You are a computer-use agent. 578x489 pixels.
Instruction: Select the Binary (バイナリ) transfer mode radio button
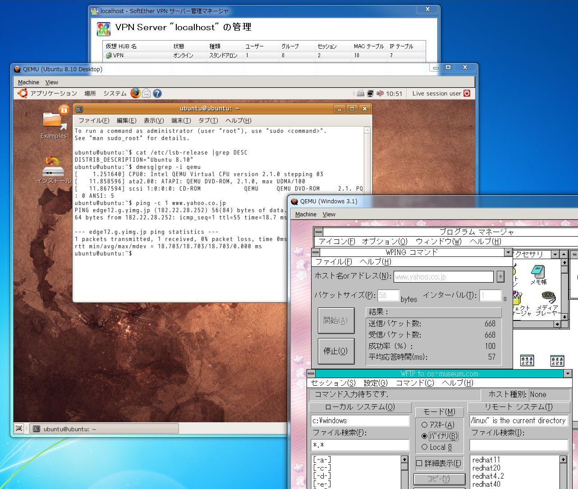[x=424, y=436]
